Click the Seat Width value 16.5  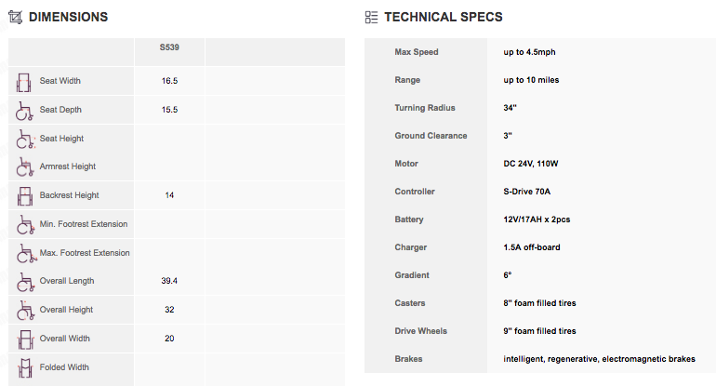(169, 81)
